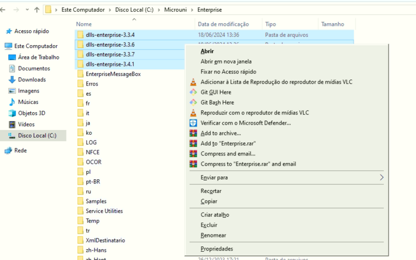Click the Este Computador monitor icon in sidebar
416x260 pixels.
pyautogui.click(x=8, y=46)
